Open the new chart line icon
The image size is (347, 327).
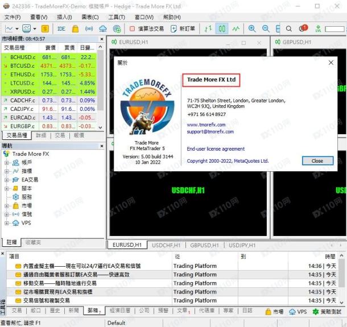[9, 28]
